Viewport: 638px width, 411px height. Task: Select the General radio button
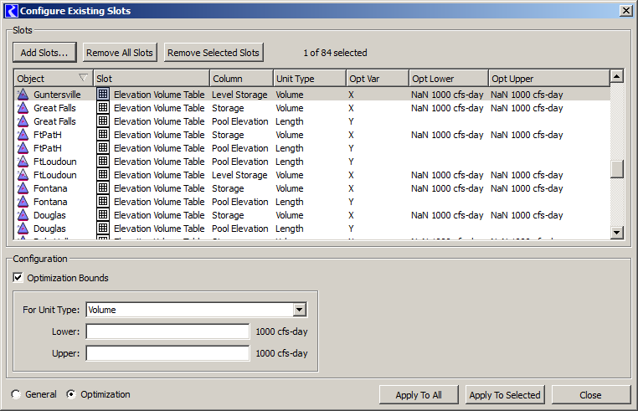[x=16, y=394]
